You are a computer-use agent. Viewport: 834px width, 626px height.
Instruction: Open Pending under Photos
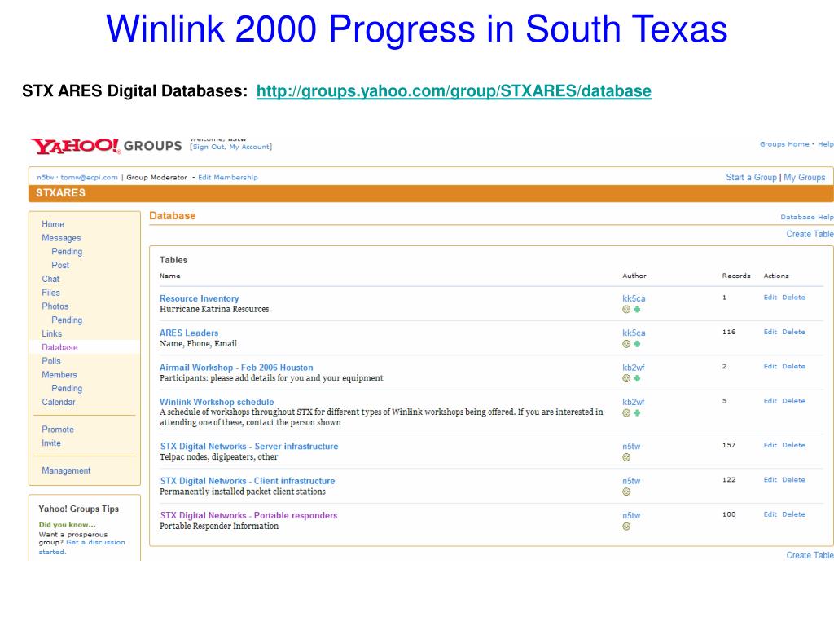click(67, 320)
